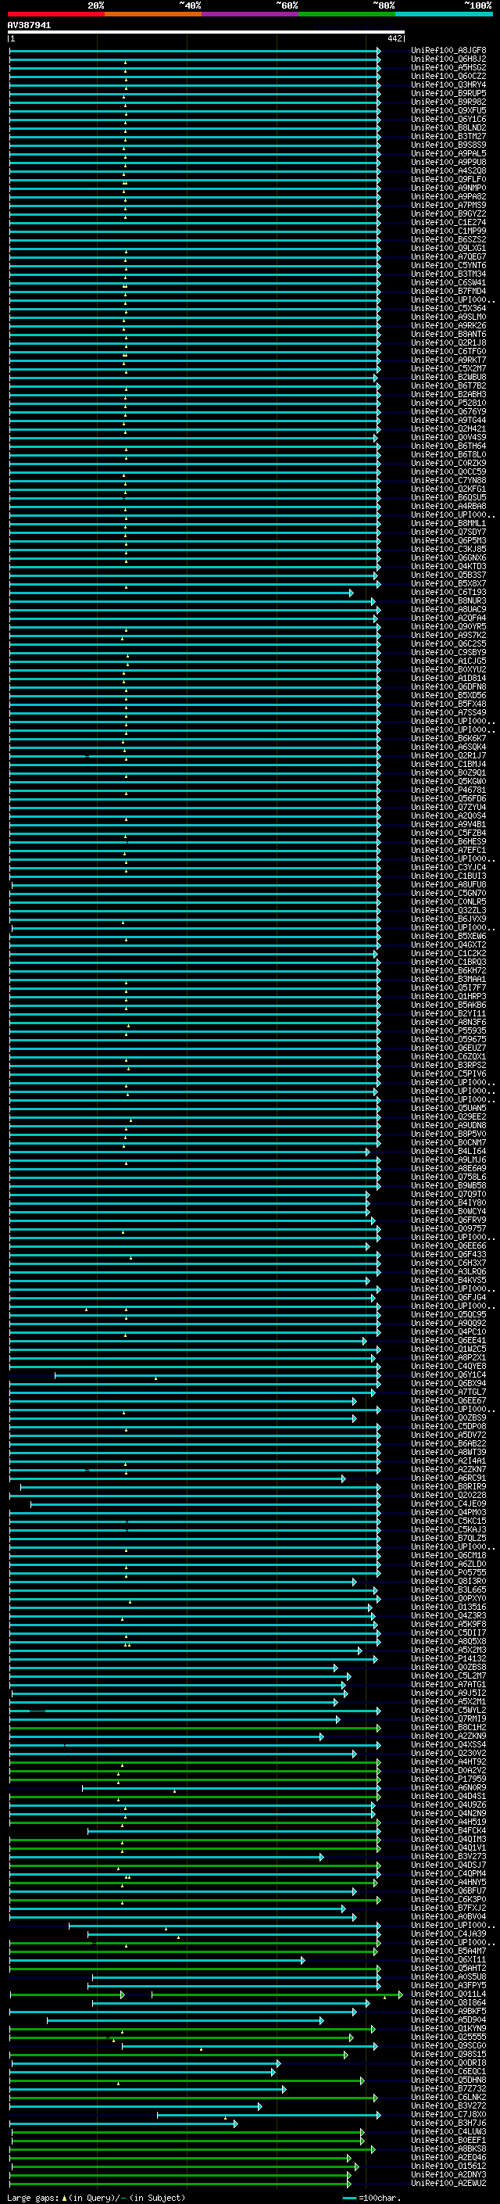Choose the UniRef100_A2EWU2 label
500x2204 pixels.
point(448,2183)
